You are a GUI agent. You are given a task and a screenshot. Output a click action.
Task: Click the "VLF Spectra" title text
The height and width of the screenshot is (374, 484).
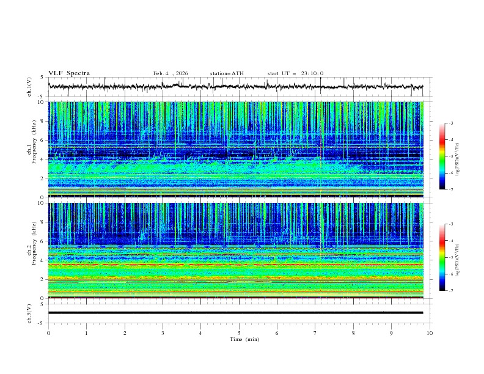coord(69,73)
